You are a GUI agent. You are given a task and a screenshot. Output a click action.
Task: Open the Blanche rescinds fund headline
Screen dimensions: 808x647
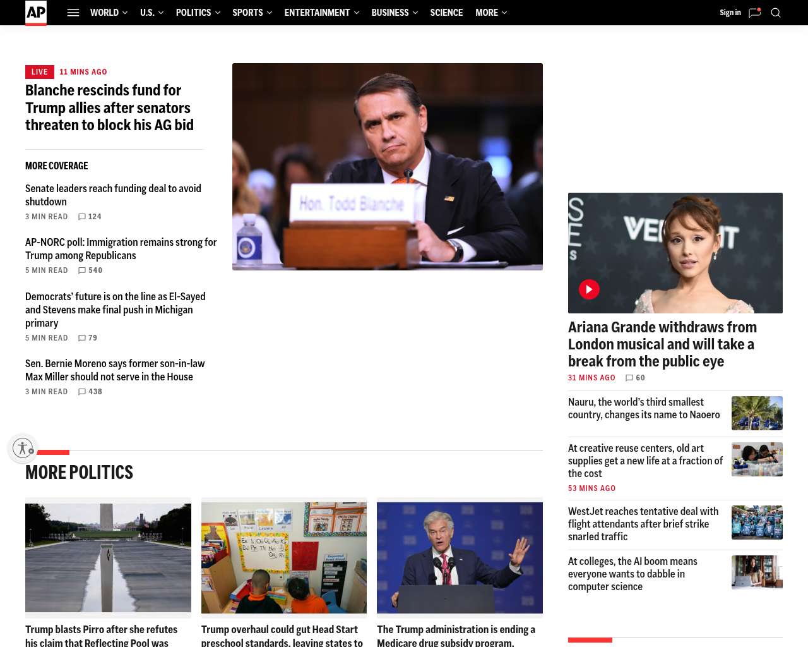[x=109, y=108]
